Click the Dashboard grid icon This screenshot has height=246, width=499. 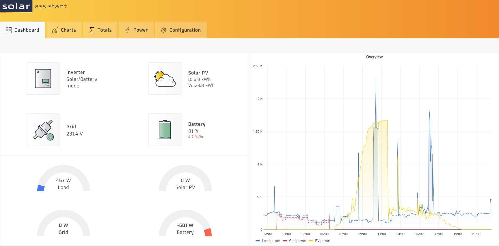click(x=9, y=30)
